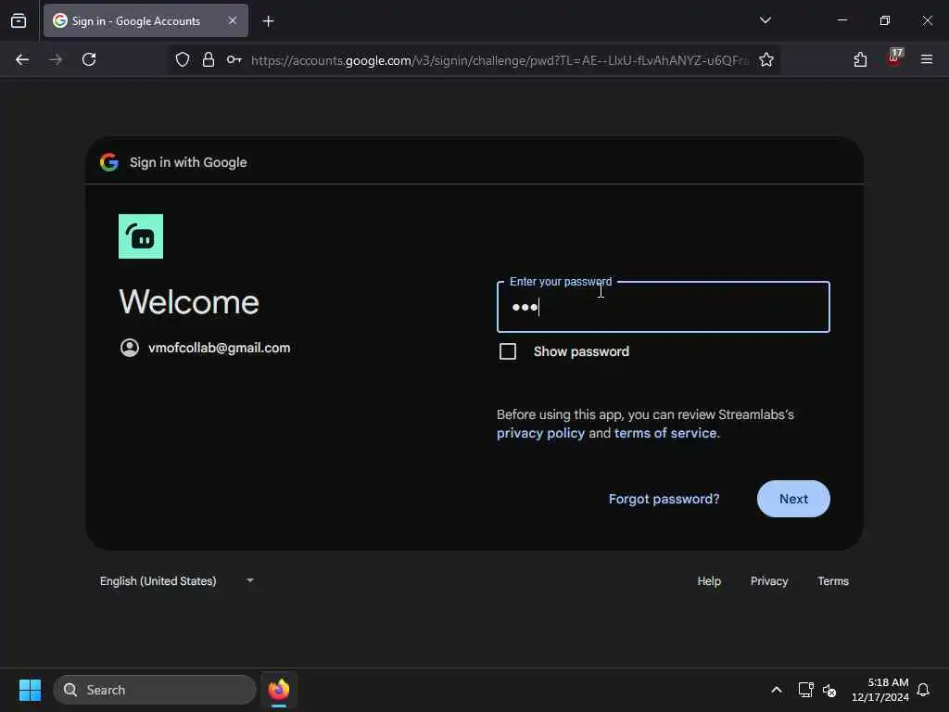Click the Sign in with Google header text
This screenshot has width=949, height=712.
click(x=188, y=162)
